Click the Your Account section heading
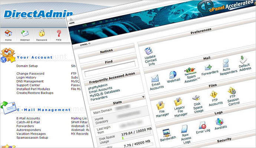This screenshot has height=148, width=256. 35,57
